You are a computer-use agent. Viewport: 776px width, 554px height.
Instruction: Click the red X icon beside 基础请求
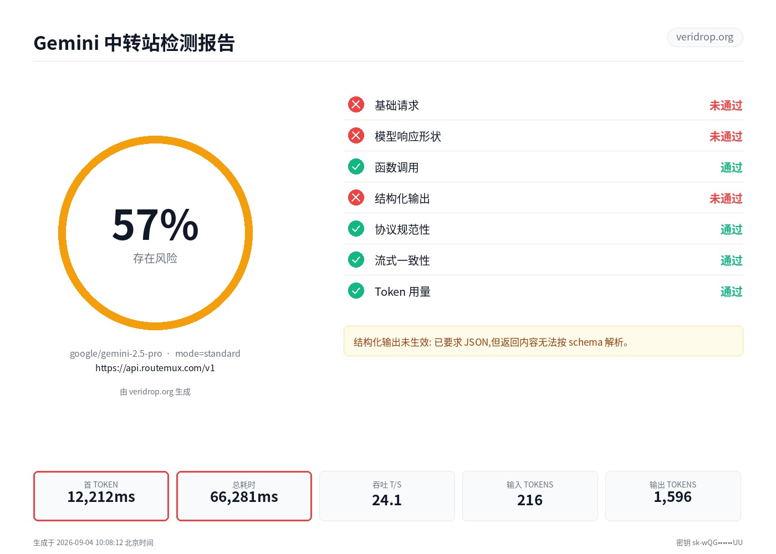(356, 105)
